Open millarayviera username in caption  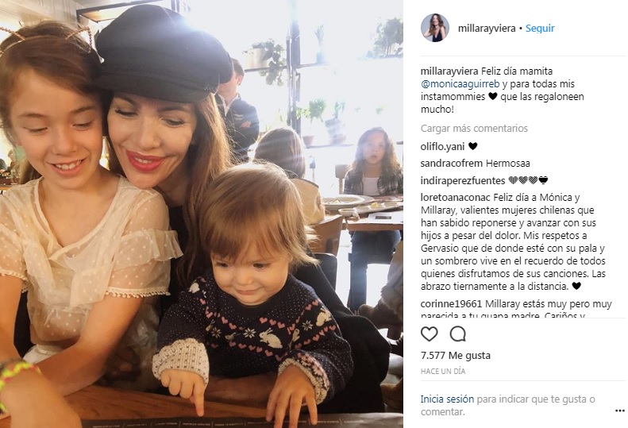point(449,71)
